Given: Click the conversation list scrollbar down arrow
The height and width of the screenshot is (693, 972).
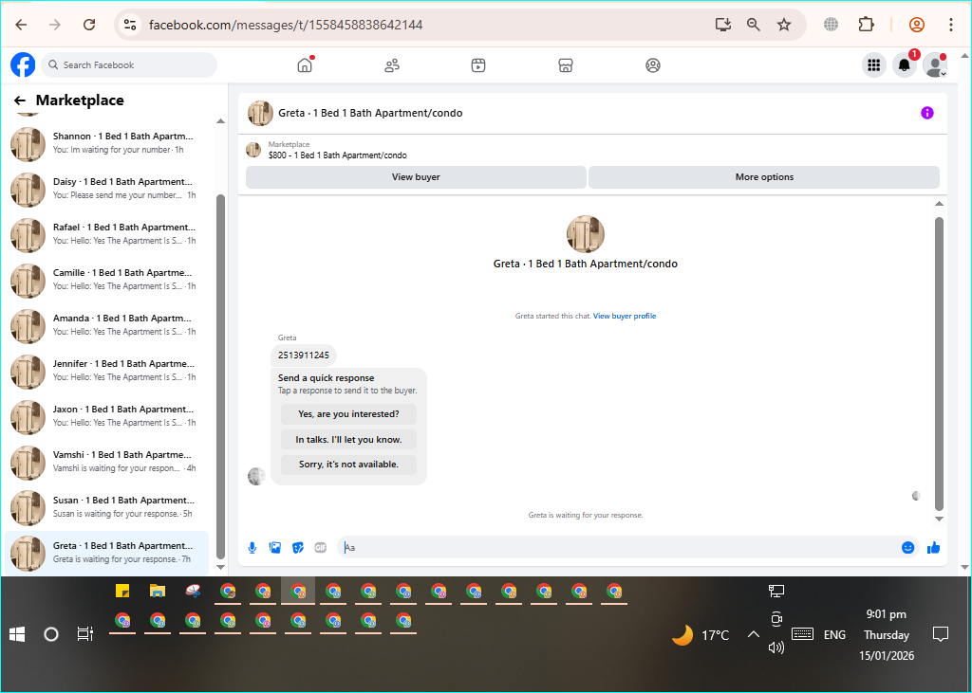Looking at the screenshot, I should (x=220, y=567).
